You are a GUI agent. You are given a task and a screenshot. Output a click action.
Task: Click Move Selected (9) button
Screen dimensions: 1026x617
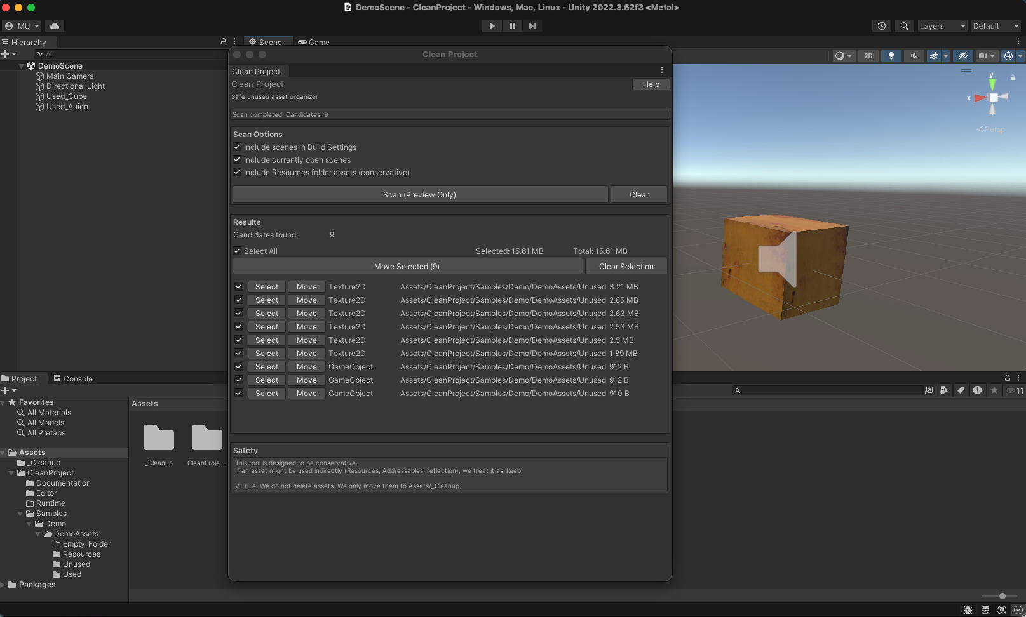[407, 266]
